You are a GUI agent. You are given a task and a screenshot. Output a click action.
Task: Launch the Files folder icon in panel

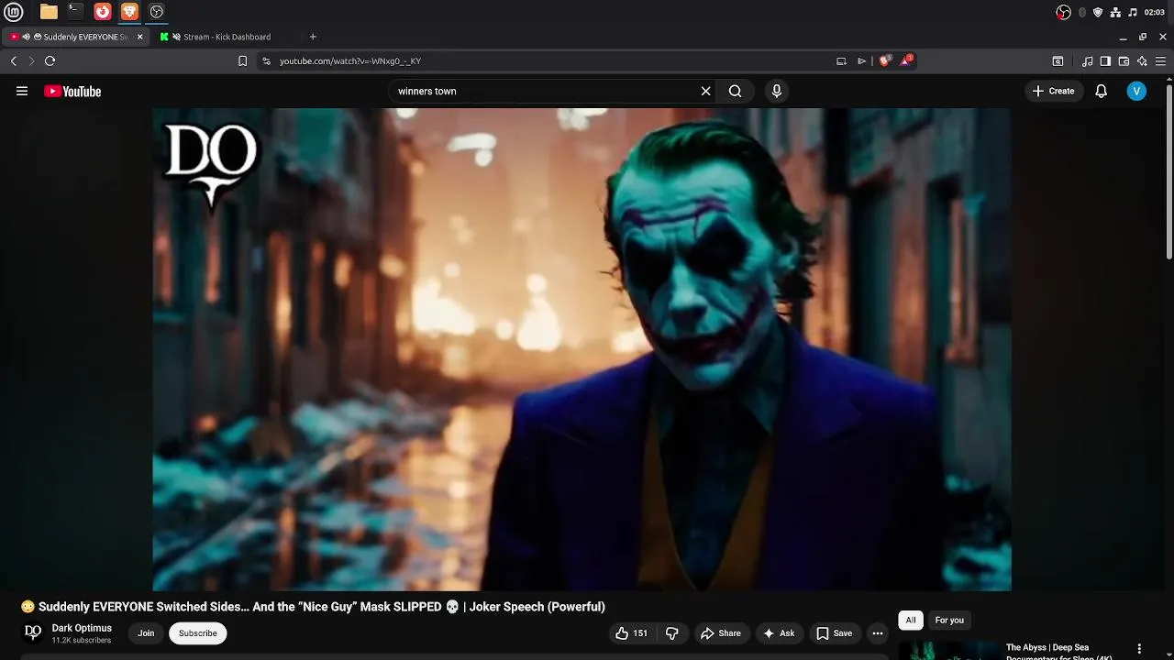click(x=49, y=12)
